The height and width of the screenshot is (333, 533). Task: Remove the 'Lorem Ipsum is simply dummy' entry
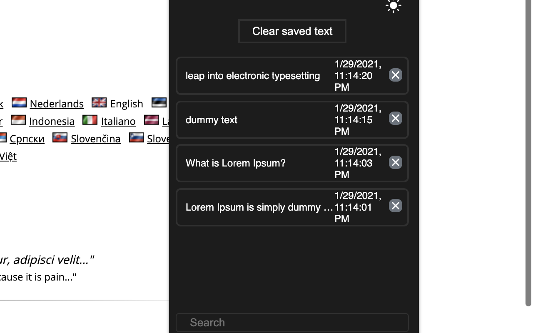(395, 206)
